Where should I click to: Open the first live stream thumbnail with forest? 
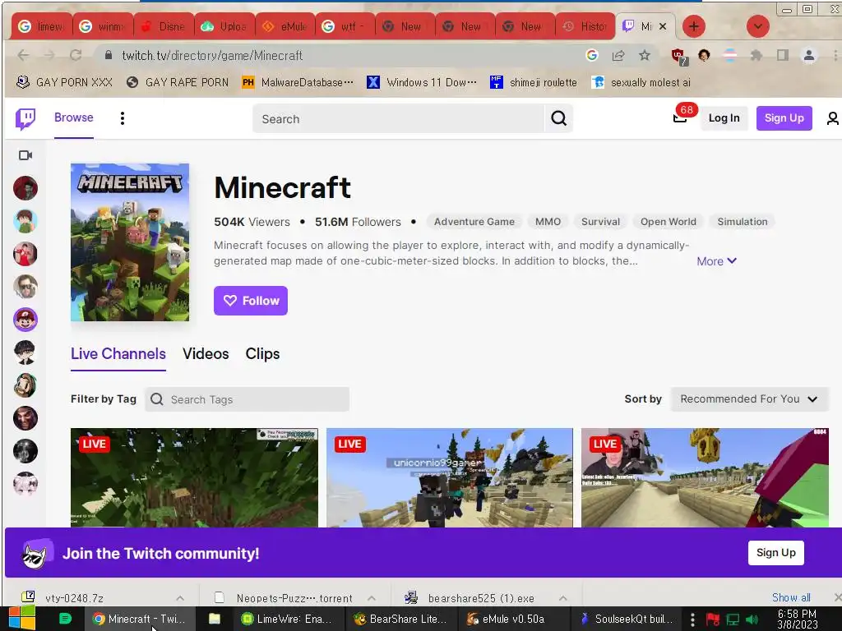coord(194,477)
